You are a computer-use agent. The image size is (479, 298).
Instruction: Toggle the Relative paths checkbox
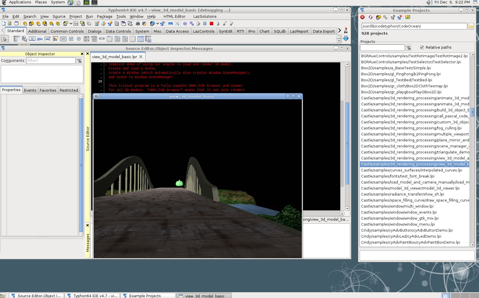click(422, 48)
